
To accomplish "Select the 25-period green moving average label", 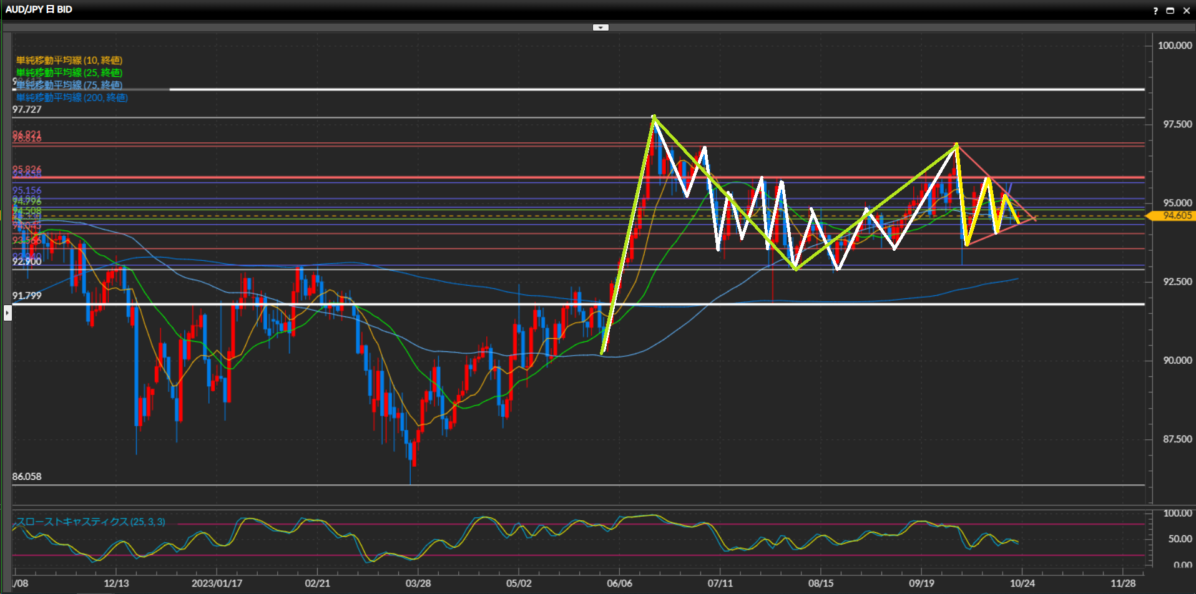I will coord(69,72).
